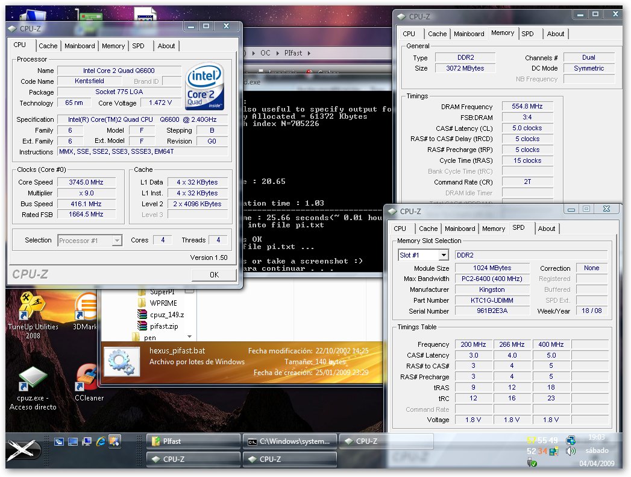
Task: Click the CPU-Z title icon in the CPU window
Action: tap(12, 28)
